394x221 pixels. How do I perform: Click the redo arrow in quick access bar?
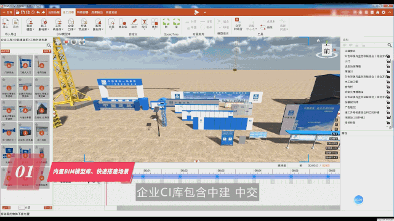click(43, 12)
